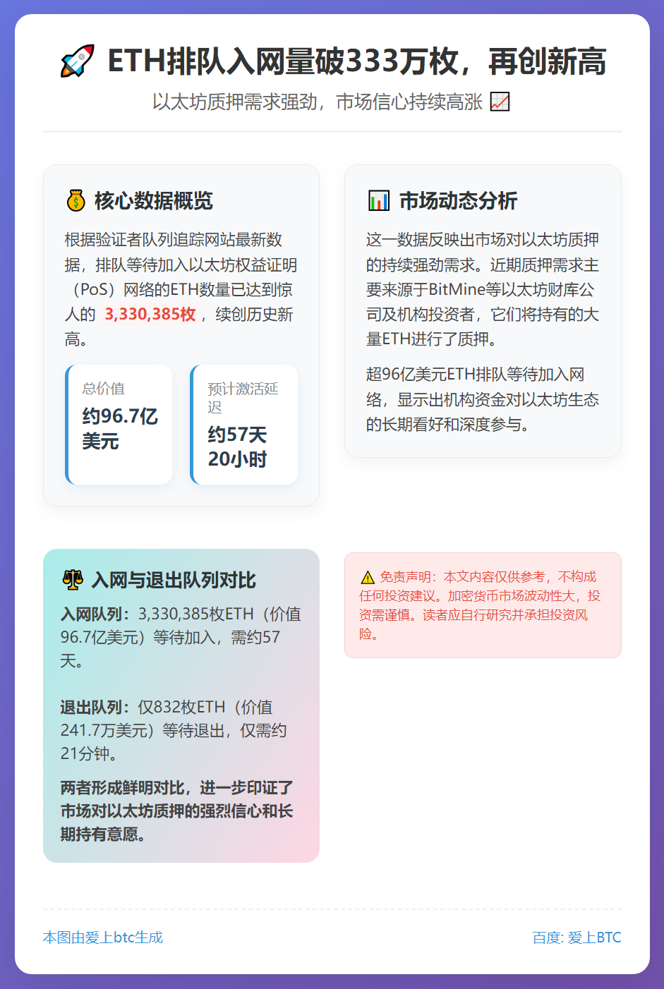Screen dimensions: 664x989
Task: Click paragraph starting 这一数据反映出市场
Action: [x=483, y=289]
